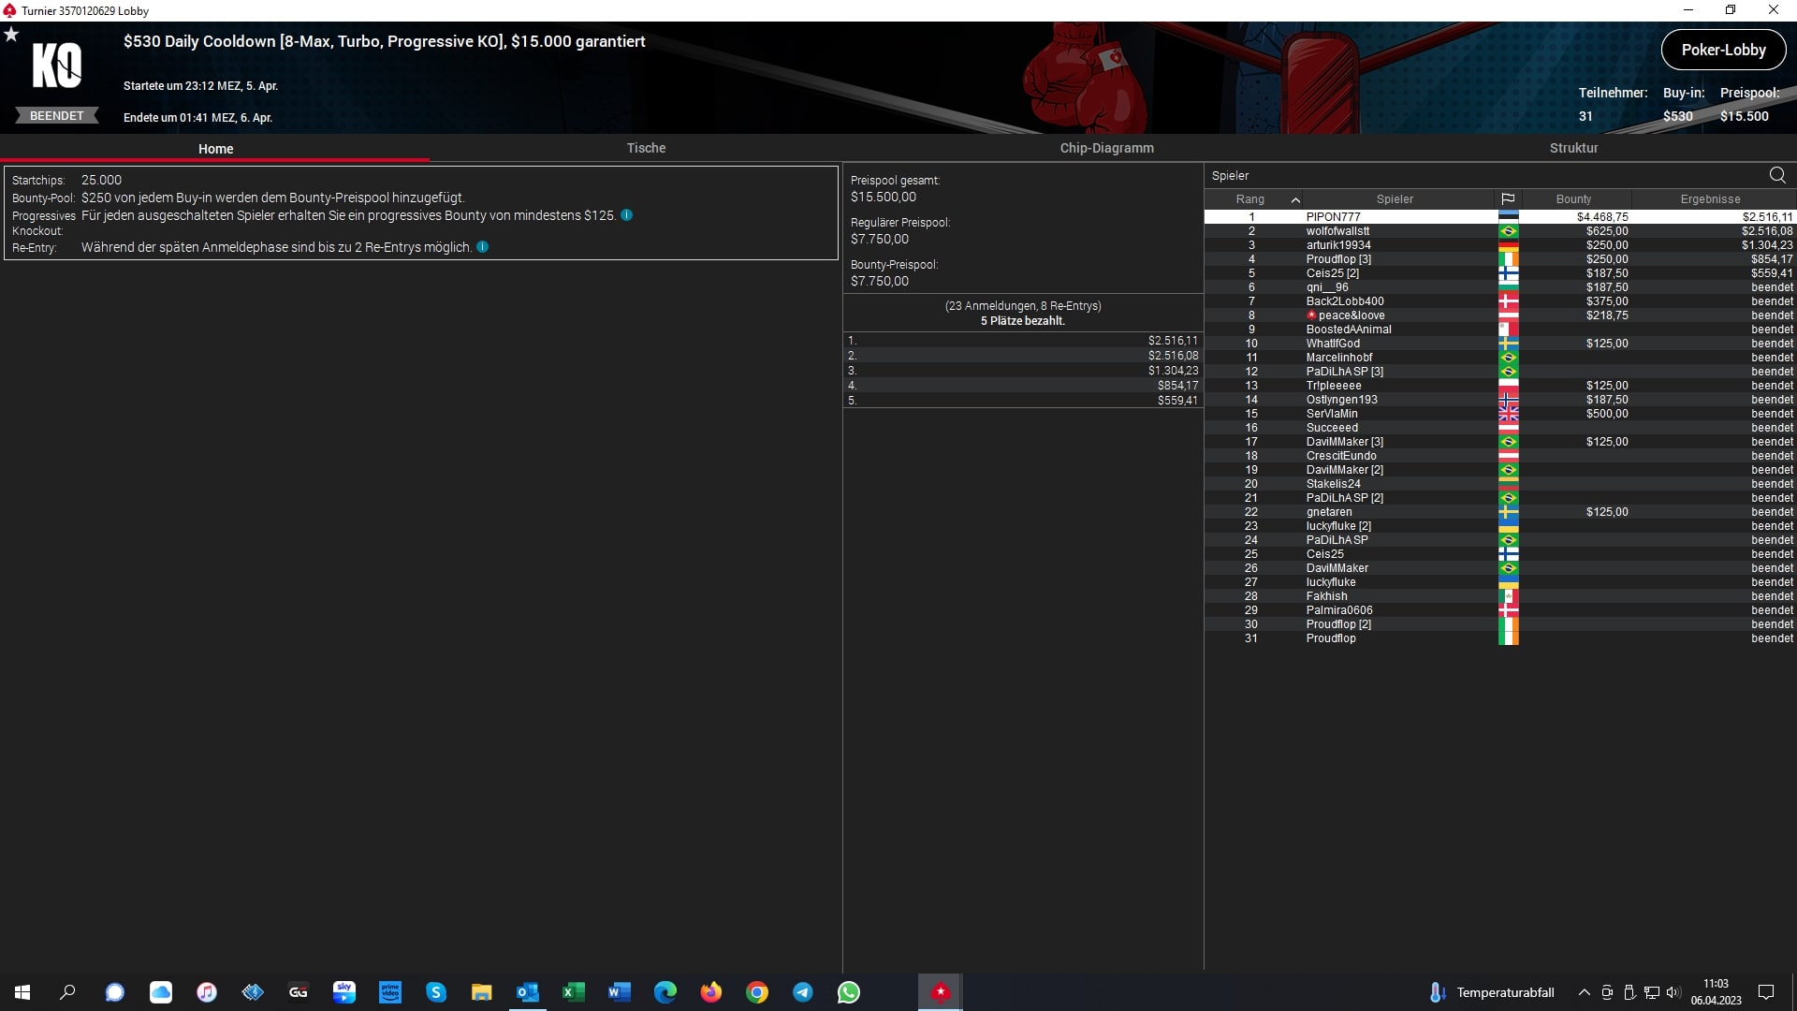Screen dimensions: 1797x1011
Task: Sort by the Bounty column header
Action: (1573, 199)
